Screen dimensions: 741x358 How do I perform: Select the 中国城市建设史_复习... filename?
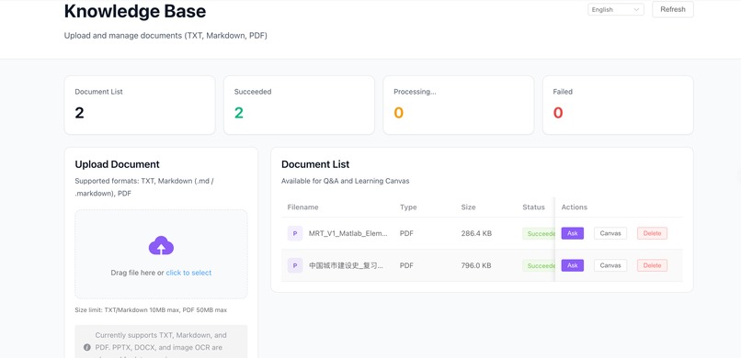pos(346,265)
